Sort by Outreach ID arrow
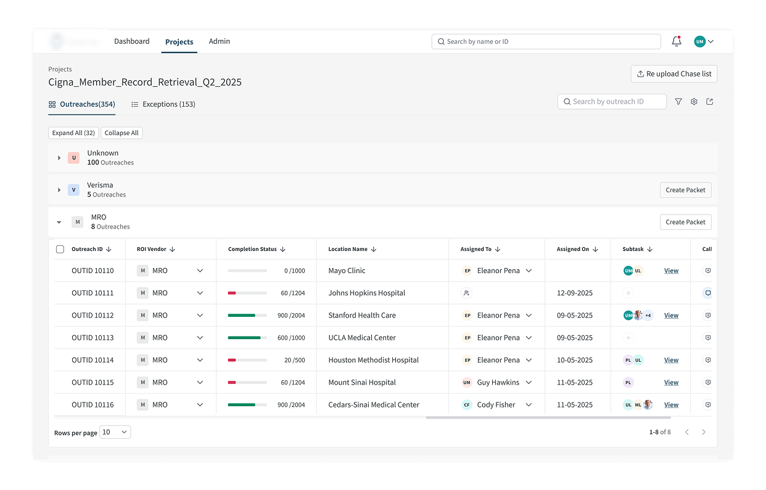 point(109,250)
